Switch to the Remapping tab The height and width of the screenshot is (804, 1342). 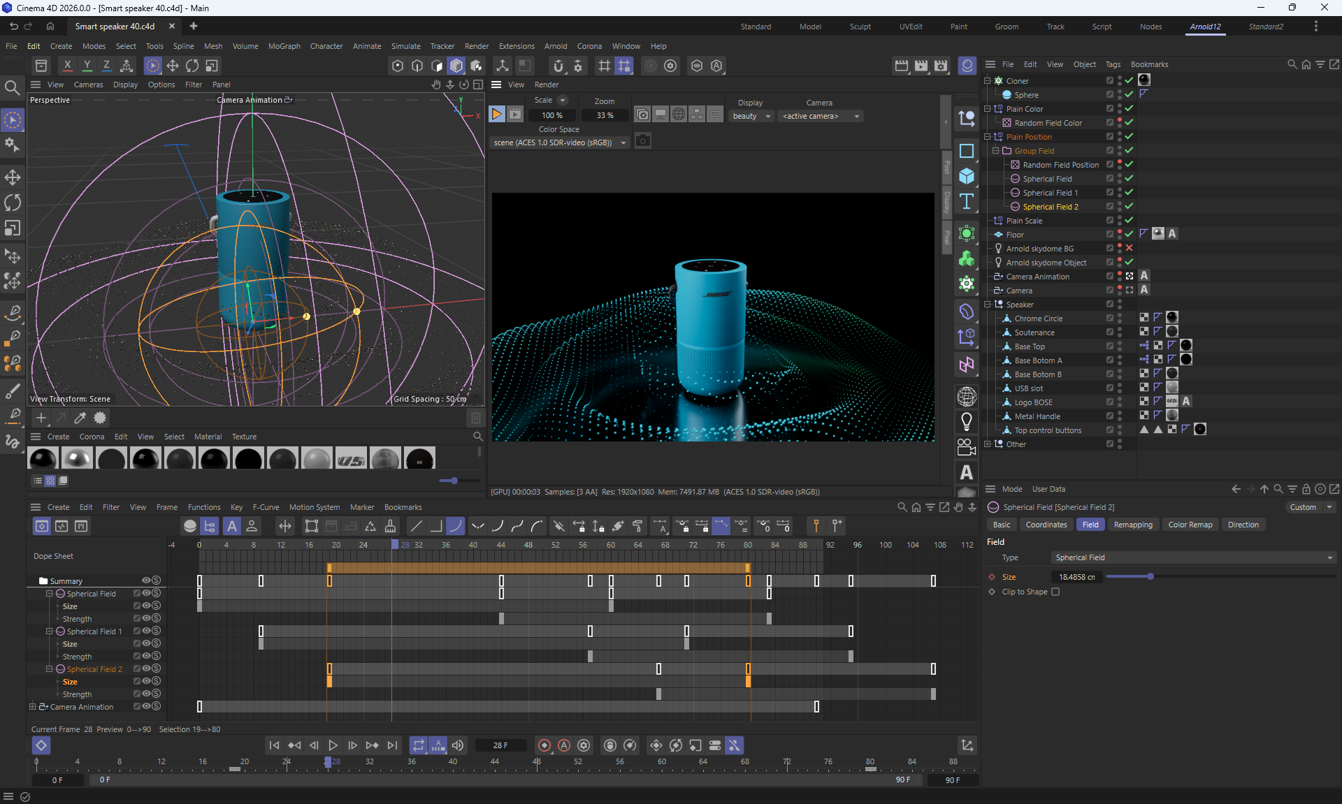(x=1133, y=525)
